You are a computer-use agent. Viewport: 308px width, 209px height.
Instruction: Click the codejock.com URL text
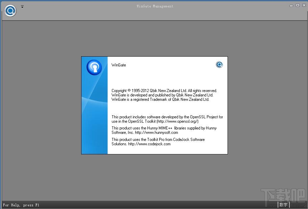149,144
